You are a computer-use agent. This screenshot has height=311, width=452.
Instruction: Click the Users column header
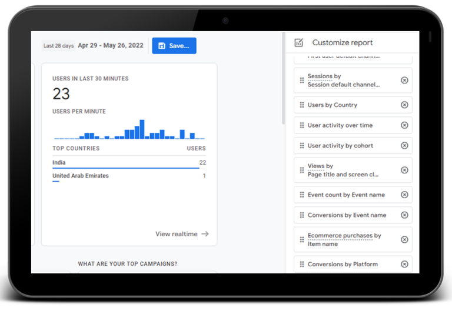point(197,148)
